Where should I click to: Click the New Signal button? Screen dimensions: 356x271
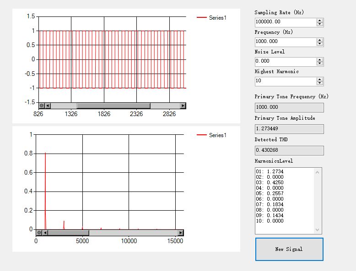coord(289,249)
